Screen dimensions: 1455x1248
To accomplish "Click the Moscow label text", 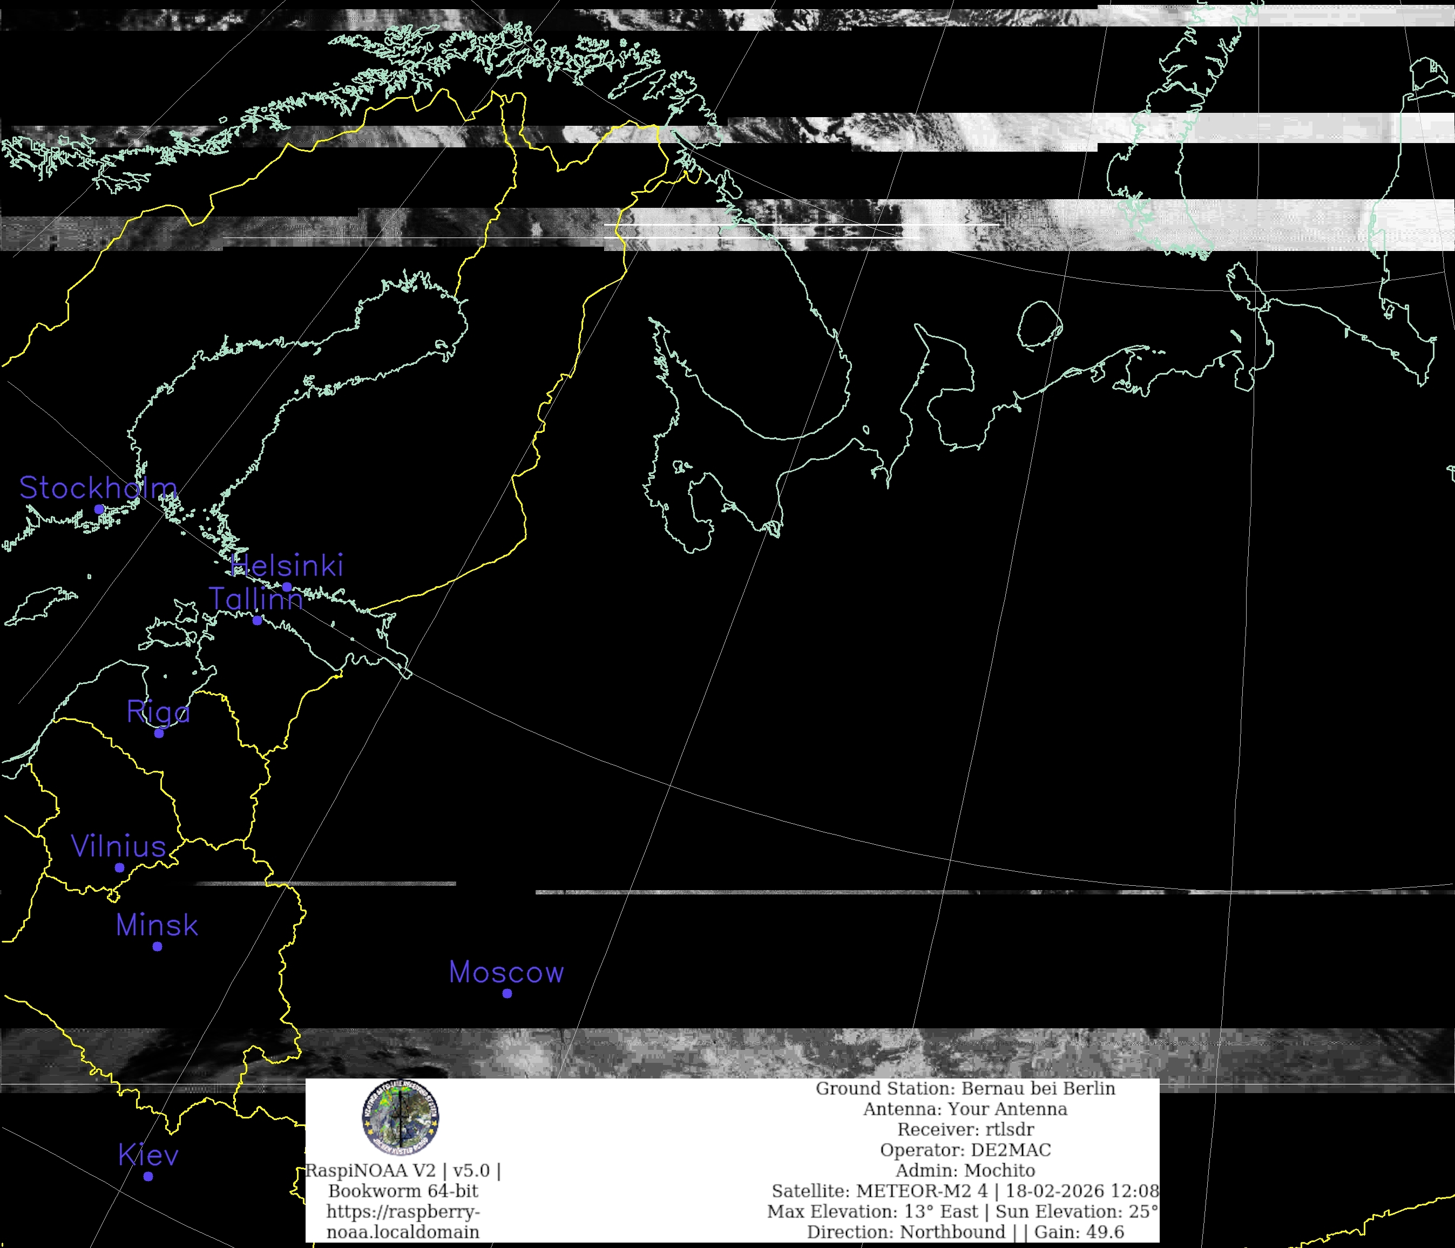I will 506,972.
